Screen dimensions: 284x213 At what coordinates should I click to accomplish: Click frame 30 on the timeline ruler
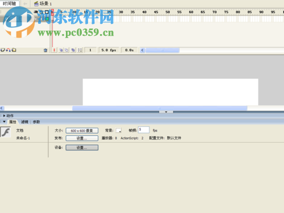pos(121,12)
